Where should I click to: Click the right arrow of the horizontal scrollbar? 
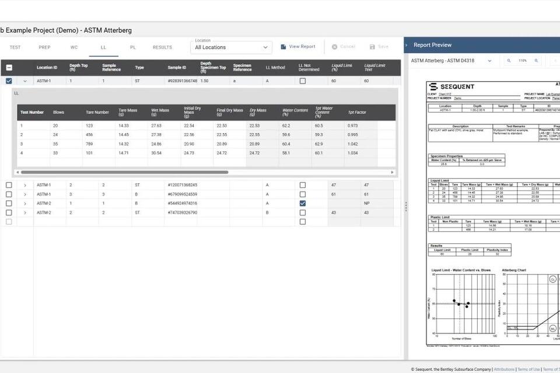pos(392,172)
